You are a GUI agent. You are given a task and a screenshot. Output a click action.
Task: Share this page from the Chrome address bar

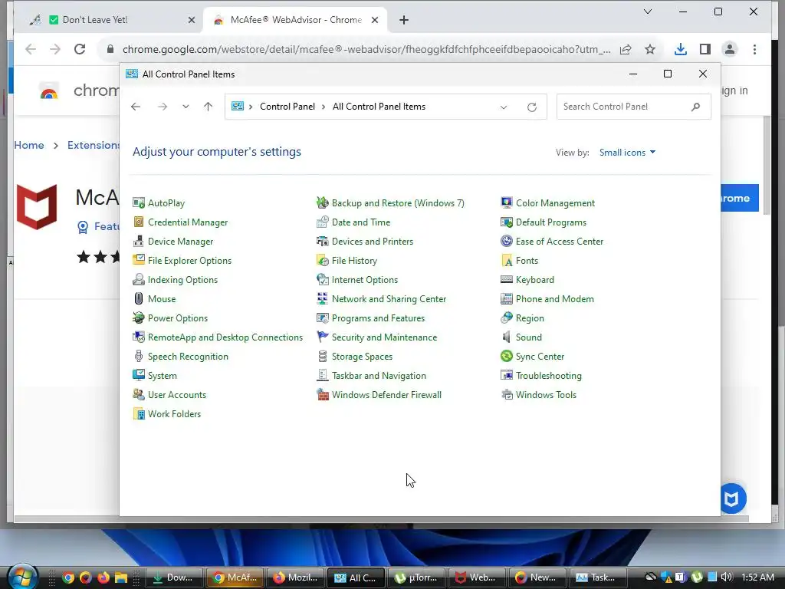pyautogui.click(x=626, y=49)
